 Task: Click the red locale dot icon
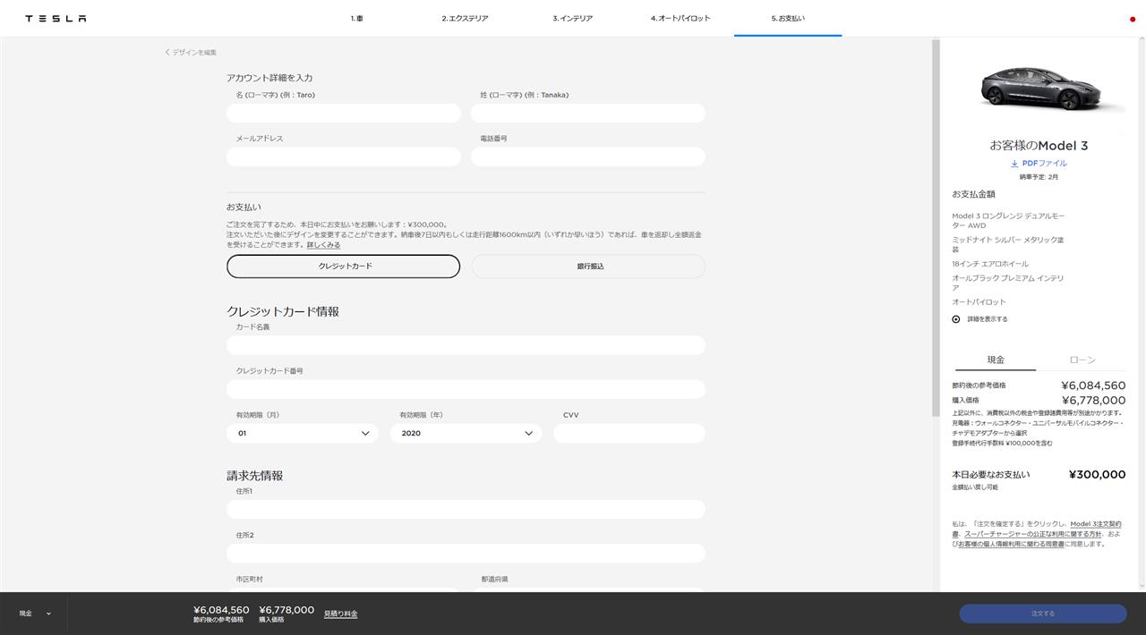coord(1133,19)
